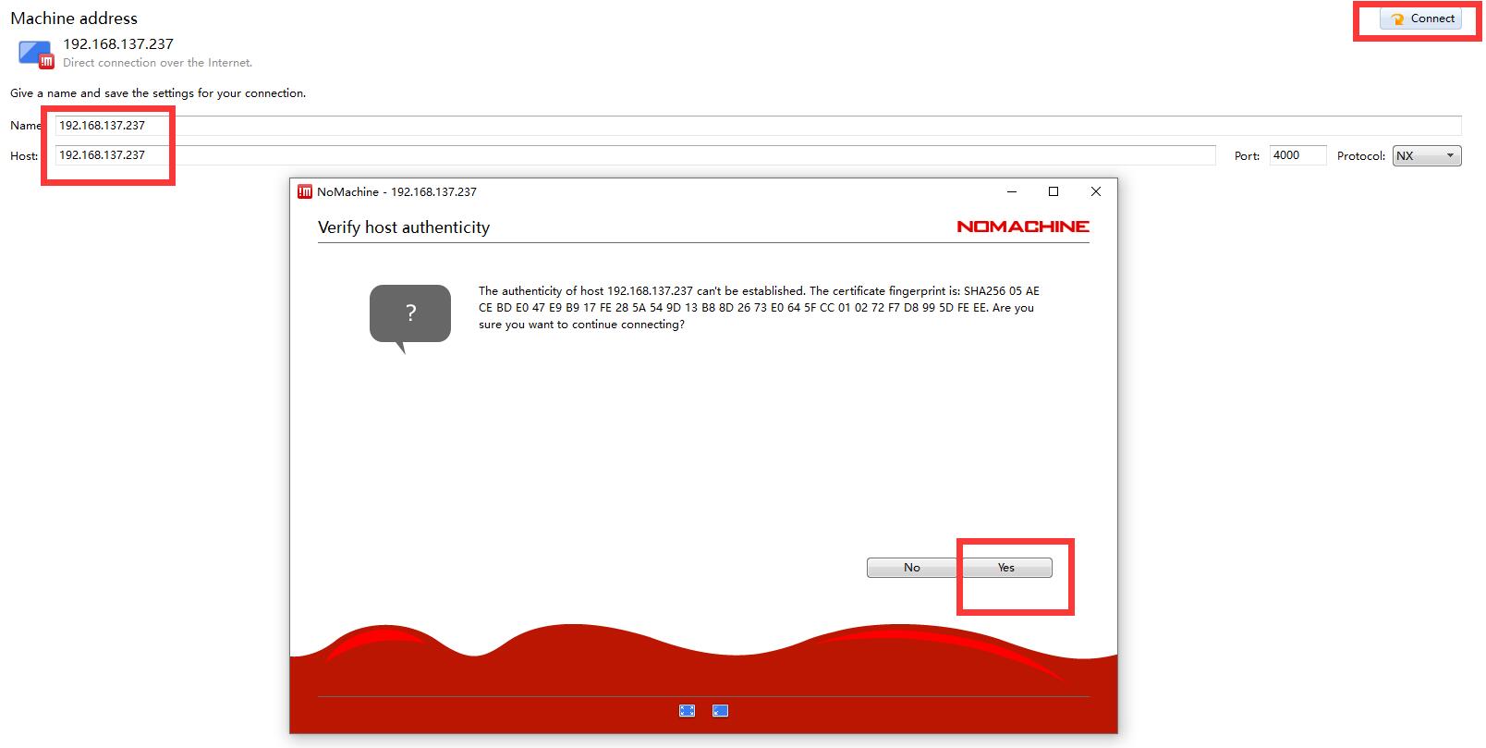Click the fullscreen icon at the dialog bottom
Screen dimensions: 1486x748
(x=687, y=710)
